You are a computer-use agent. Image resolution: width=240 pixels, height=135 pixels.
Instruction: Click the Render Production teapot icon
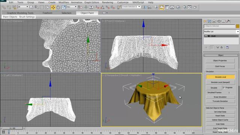[x=195, y=7]
